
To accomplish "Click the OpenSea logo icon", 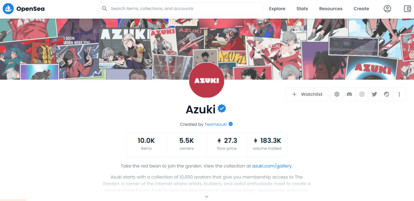I will [x=8, y=9].
